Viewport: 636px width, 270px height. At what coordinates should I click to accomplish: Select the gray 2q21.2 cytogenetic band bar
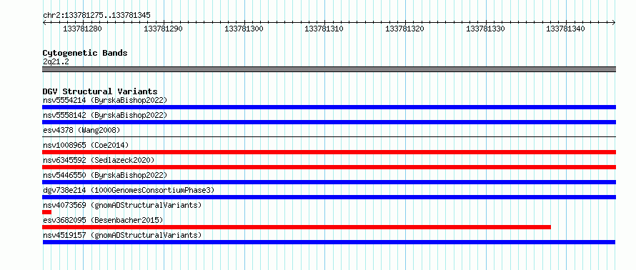[x=329, y=69]
